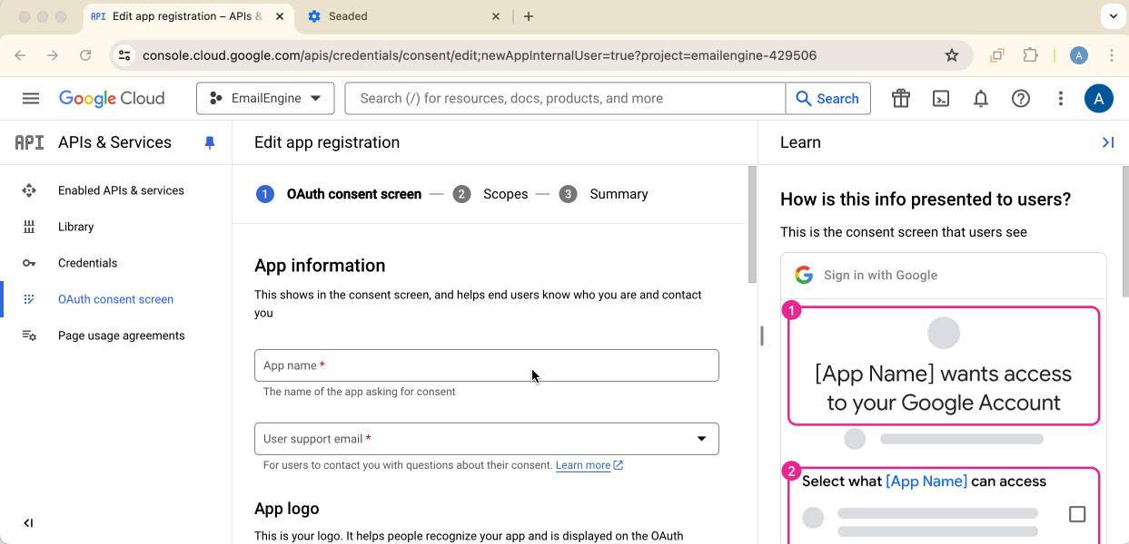
Task: Open the notifications bell
Action: [980, 98]
